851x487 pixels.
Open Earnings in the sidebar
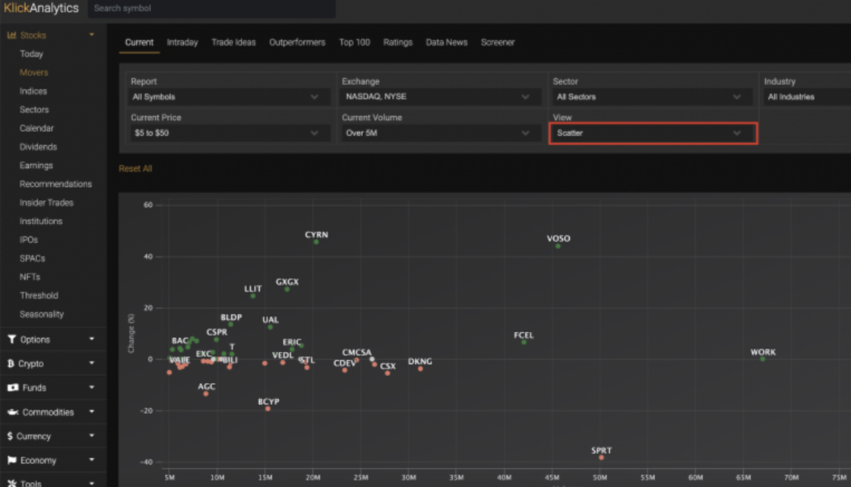tap(36, 166)
